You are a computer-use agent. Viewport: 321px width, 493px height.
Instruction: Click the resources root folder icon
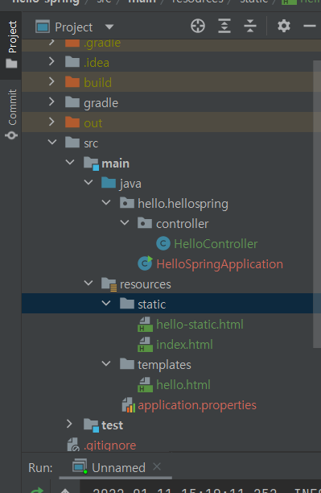tap(109, 284)
